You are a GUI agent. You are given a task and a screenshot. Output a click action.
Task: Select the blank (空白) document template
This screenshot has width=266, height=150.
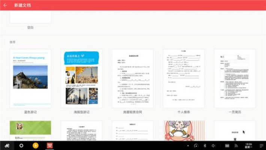pyautogui.click(x=30, y=17)
